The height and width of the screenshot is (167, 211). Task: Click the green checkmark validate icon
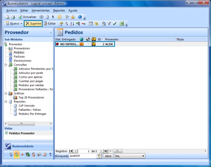pyautogui.click(x=114, y=24)
